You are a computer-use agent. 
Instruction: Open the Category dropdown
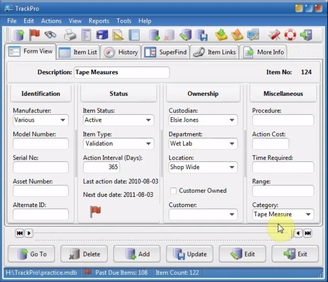click(x=308, y=215)
